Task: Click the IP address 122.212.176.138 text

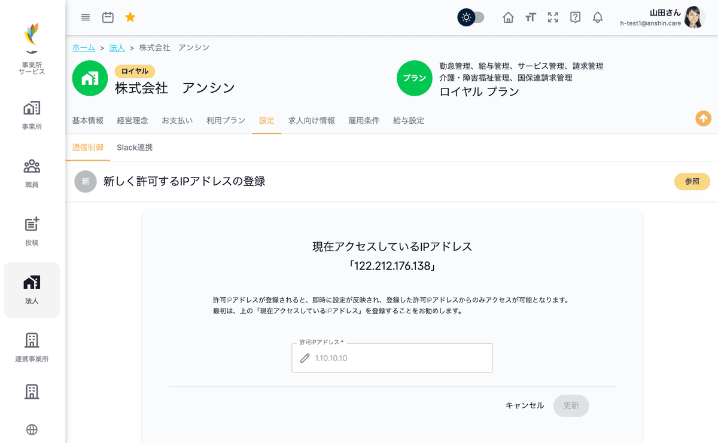Action: pyautogui.click(x=392, y=265)
